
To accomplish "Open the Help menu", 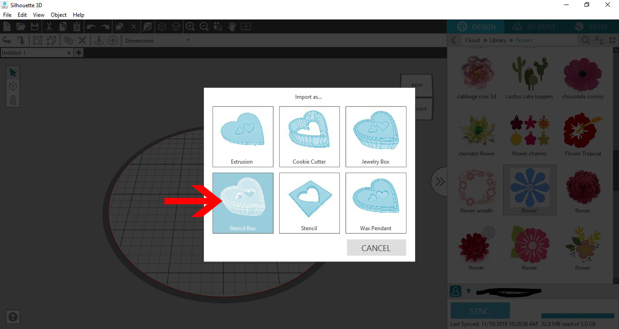I will coord(79,15).
